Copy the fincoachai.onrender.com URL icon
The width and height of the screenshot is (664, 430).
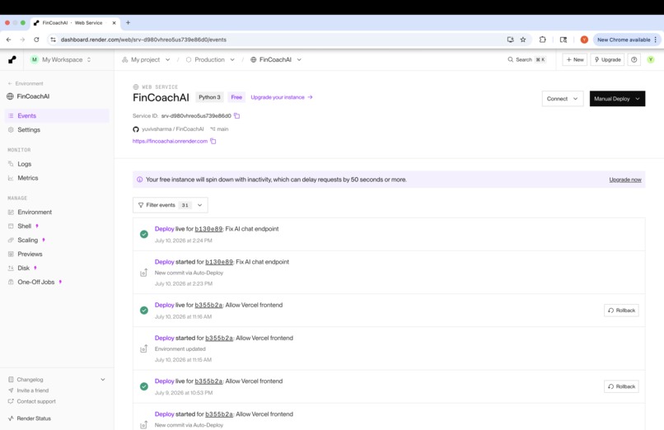(213, 142)
